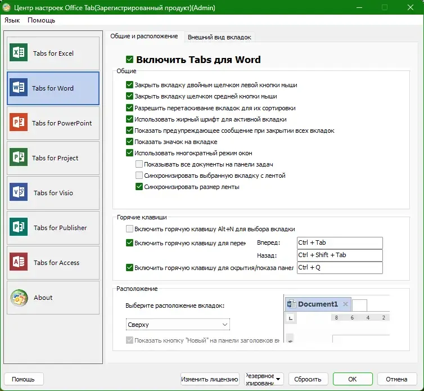Toggle bold font for active tab
424x391 pixels.
[129, 119]
